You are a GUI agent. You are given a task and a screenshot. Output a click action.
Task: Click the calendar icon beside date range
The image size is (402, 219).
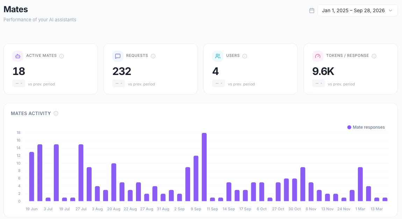(x=312, y=10)
